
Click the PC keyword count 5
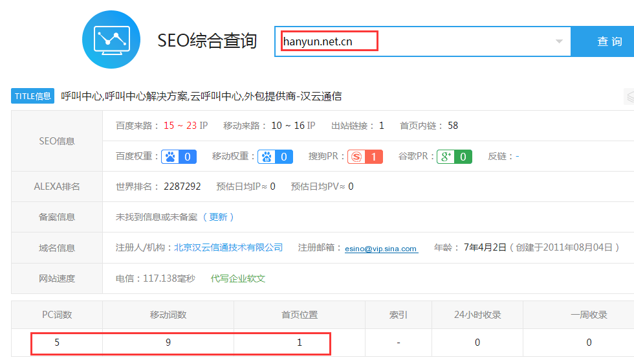(x=57, y=343)
